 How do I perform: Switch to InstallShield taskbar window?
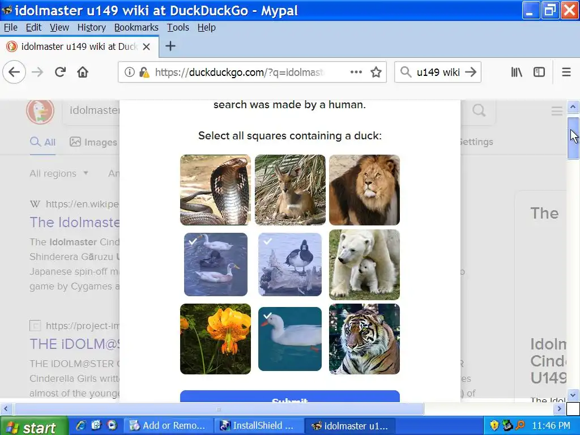click(x=258, y=426)
